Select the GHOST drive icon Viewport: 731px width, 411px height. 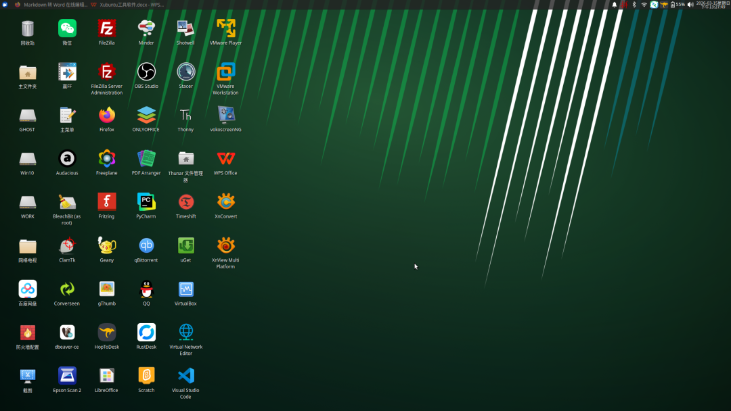(28, 120)
